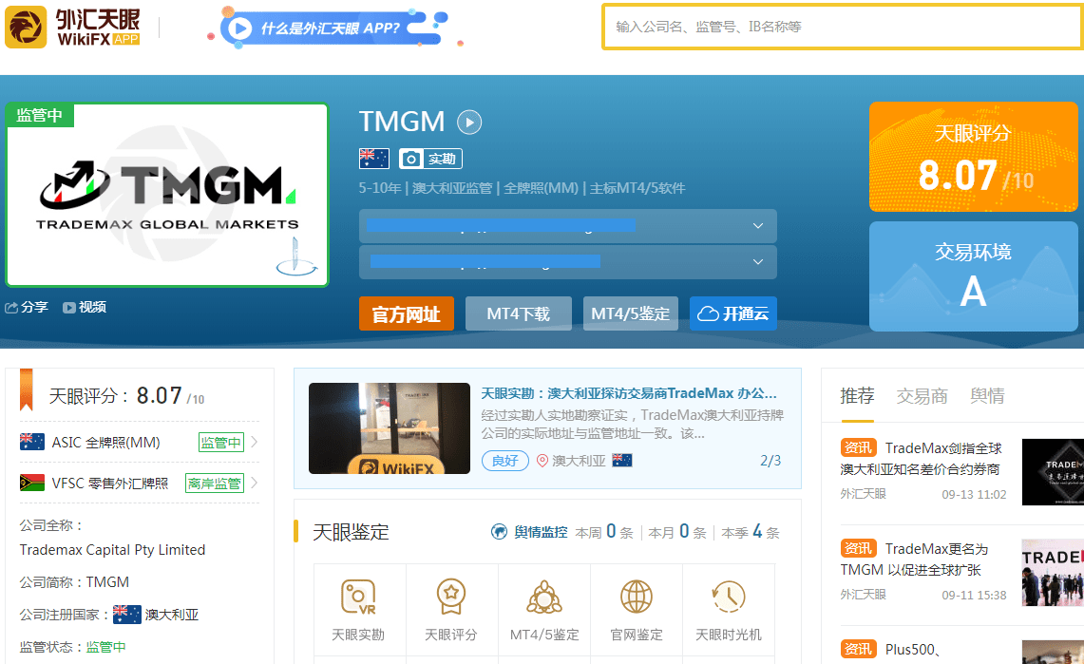The image size is (1084, 664).
Task: Open the 天眼评分 medal icon
Action: 450,597
